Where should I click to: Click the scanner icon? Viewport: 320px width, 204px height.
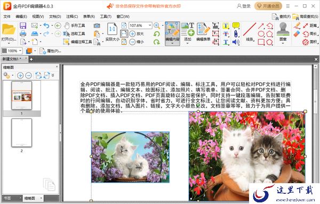coord(35,34)
